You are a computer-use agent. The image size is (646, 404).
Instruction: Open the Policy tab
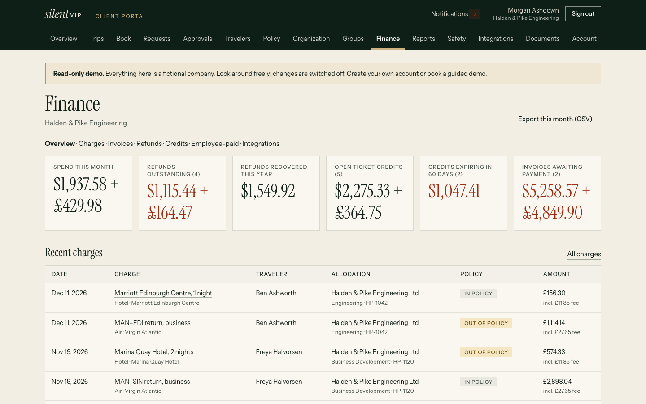click(x=271, y=39)
